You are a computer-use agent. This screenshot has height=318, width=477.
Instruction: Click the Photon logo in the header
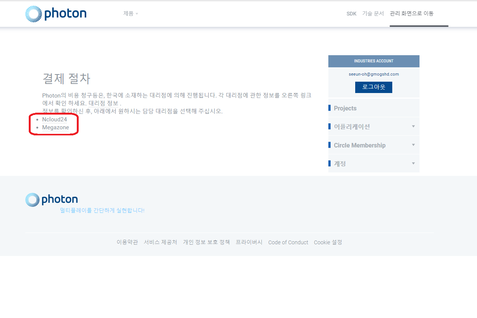(56, 14)
